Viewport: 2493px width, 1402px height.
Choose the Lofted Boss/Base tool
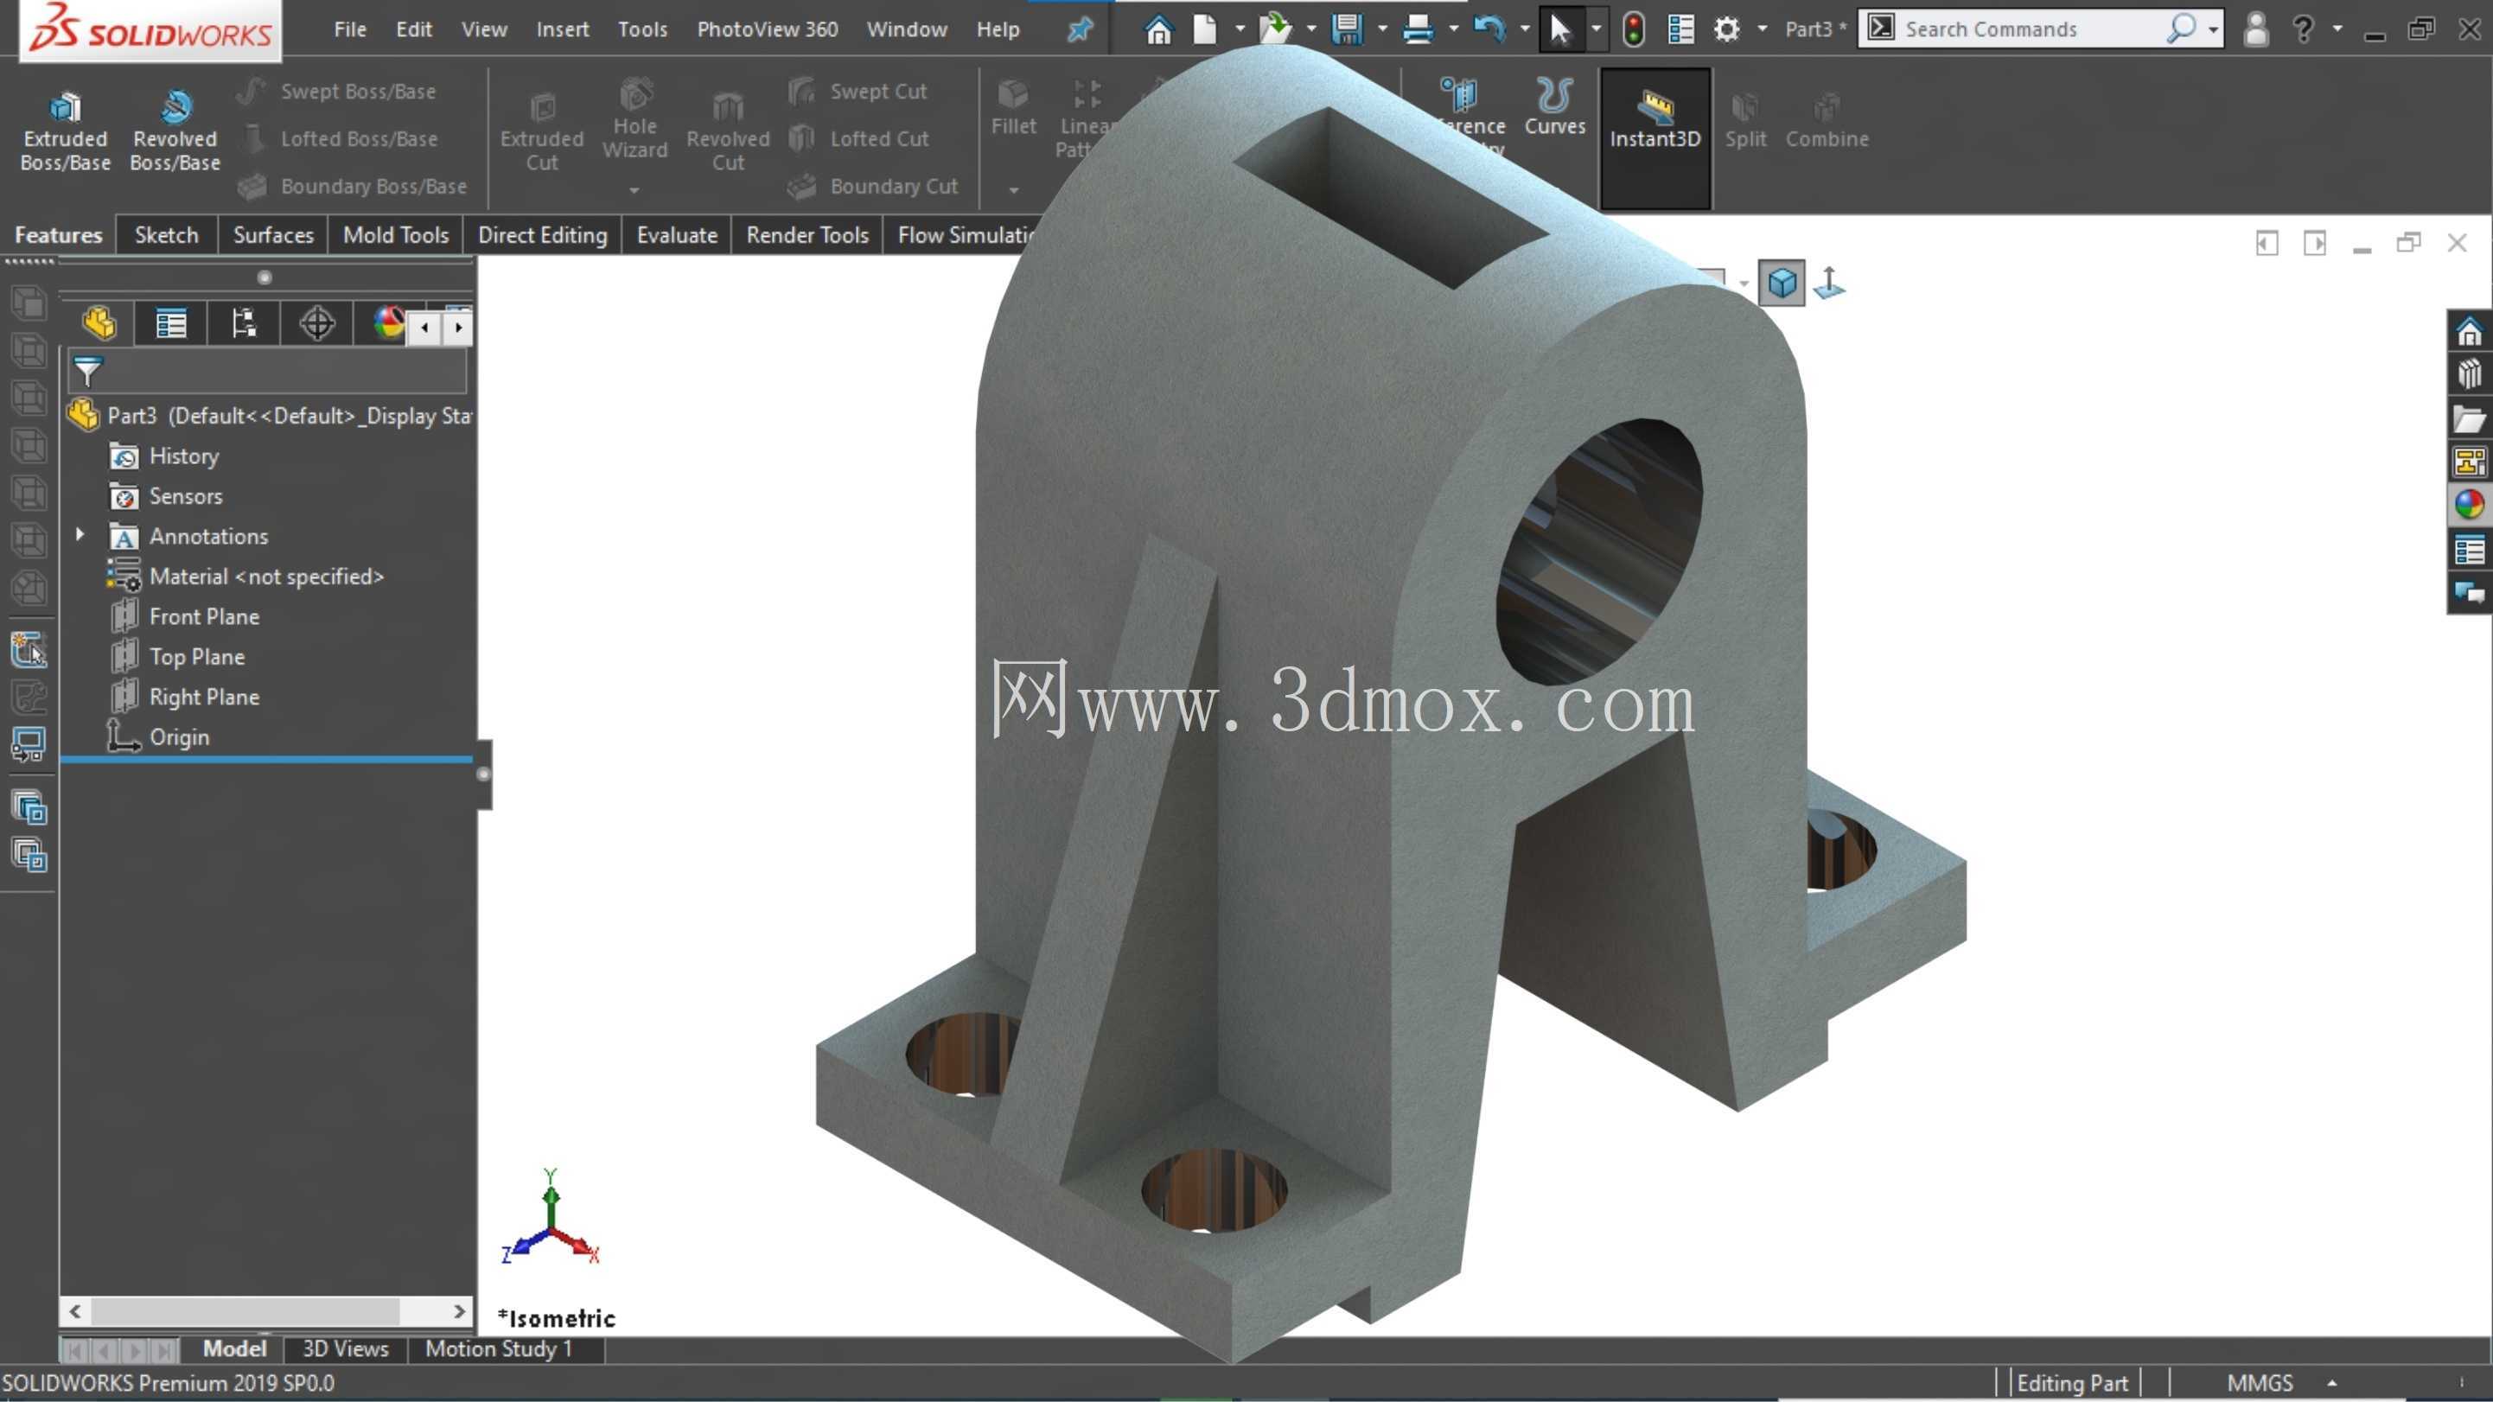point(338,138)
